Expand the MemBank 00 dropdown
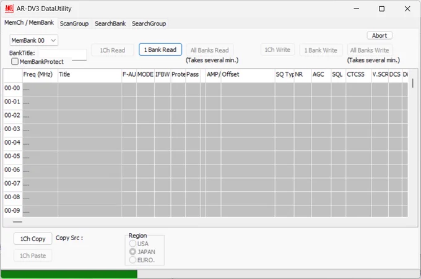Viewport: 421px width, 279px height. [34, 40]
